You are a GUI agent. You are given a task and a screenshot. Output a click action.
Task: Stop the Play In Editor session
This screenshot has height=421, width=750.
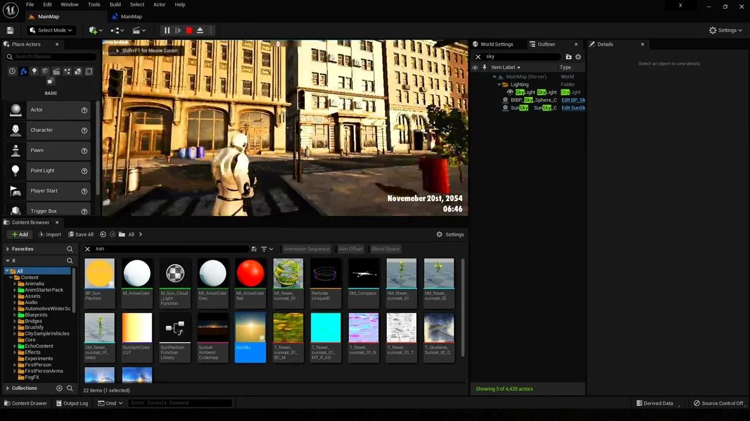click(x=189, y=30)
